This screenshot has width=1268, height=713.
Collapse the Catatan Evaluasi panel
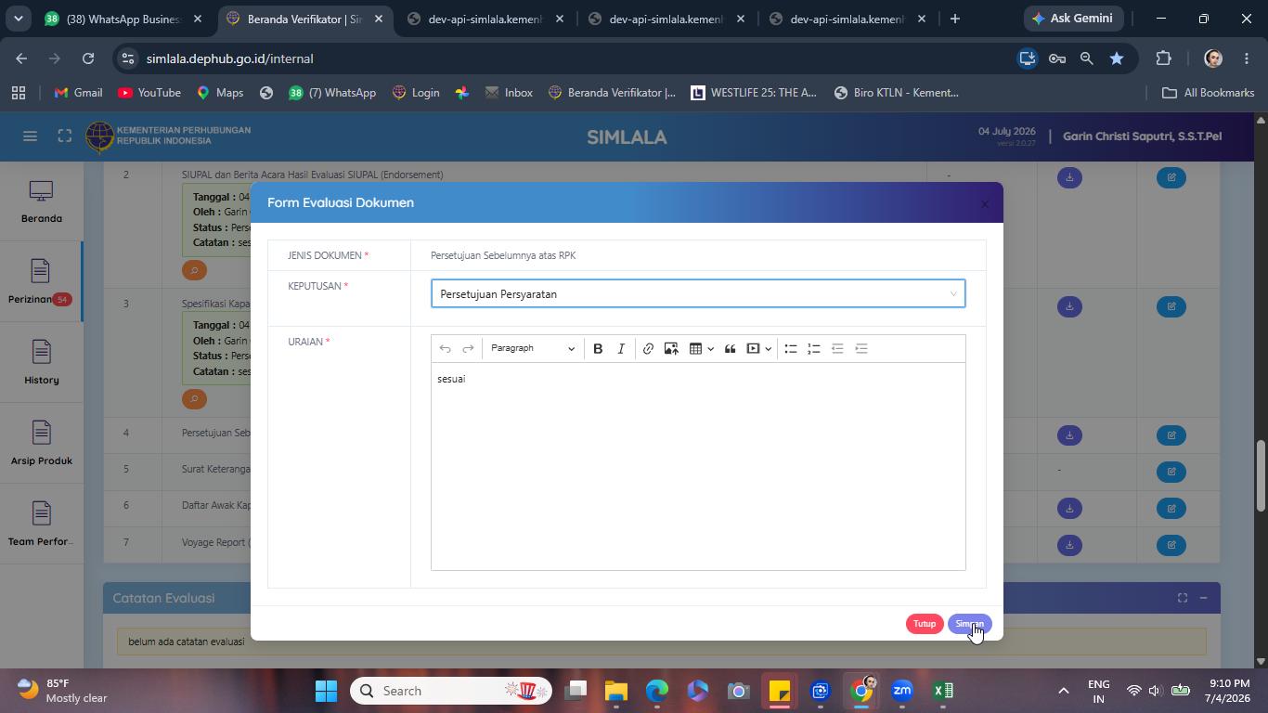(x=1203, y=598)
